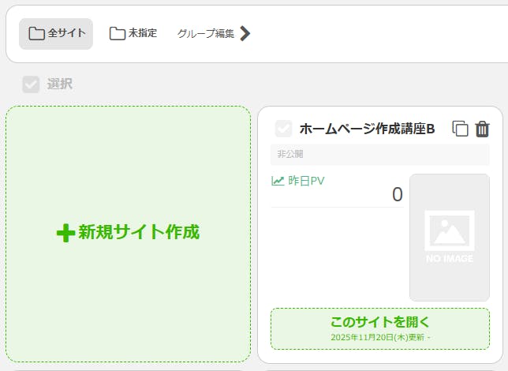Image resolution: width=508 pixels, height=371 pixels.
Task: Click the 新規サイト作成 text
Action: tap(139, 232)
